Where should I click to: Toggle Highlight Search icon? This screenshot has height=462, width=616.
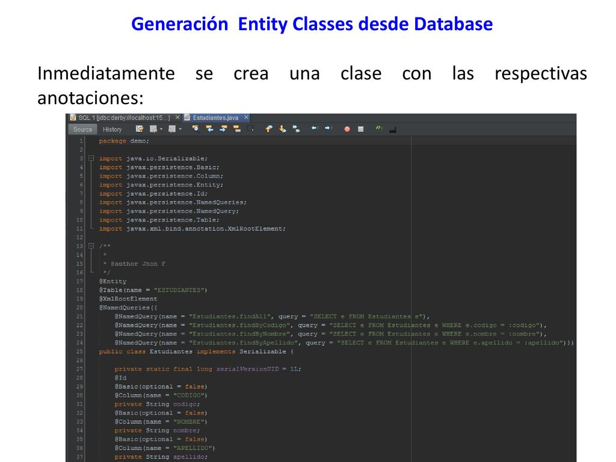(237, 129)
